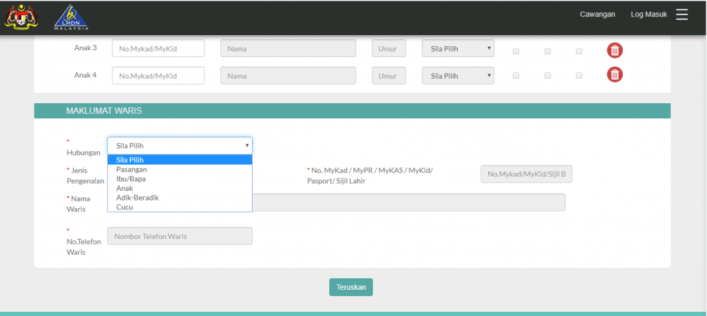Delete the Anak 4 row with trash icon
This screenshot has height=316, width=707.
(x=614, y=74)
